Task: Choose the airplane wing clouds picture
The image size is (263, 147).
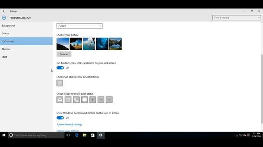Action: pyautogui.click(x=89, y=44)
